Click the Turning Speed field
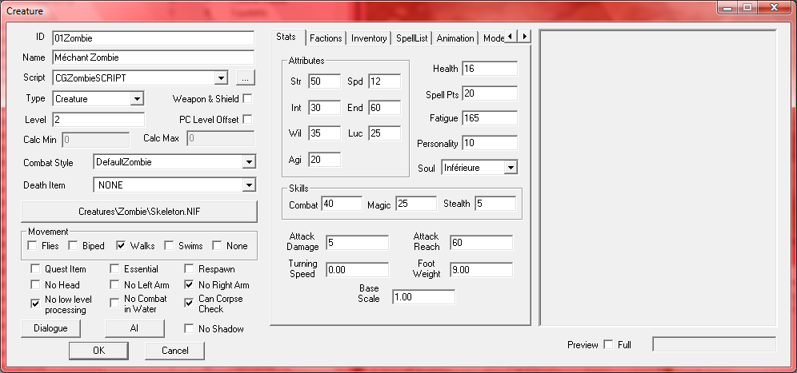This screenshot has width=797, height=373. point(358,270)
